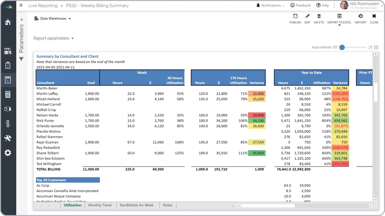385x216 pixels.
Task: Open the tools wrench icon in sidebar
Action: click(x=8, y=138)
